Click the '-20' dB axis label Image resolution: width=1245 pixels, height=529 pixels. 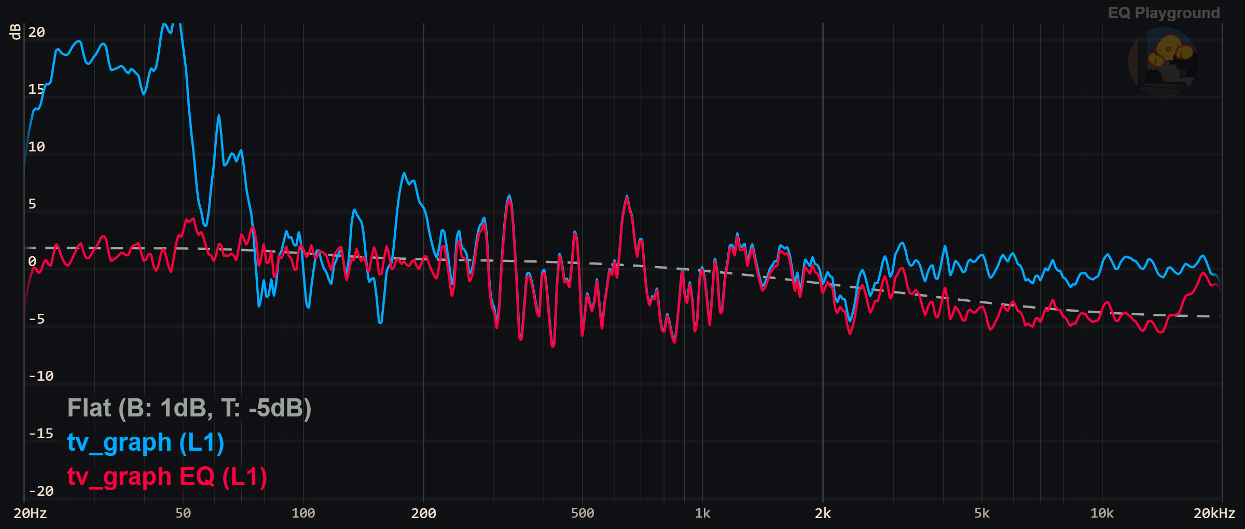41,491
